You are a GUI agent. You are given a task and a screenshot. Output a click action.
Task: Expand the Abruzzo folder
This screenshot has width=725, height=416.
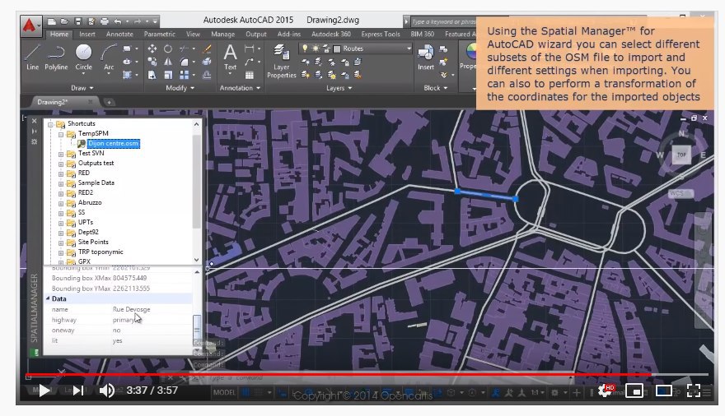pyautogui.click(x=61, y=203)
